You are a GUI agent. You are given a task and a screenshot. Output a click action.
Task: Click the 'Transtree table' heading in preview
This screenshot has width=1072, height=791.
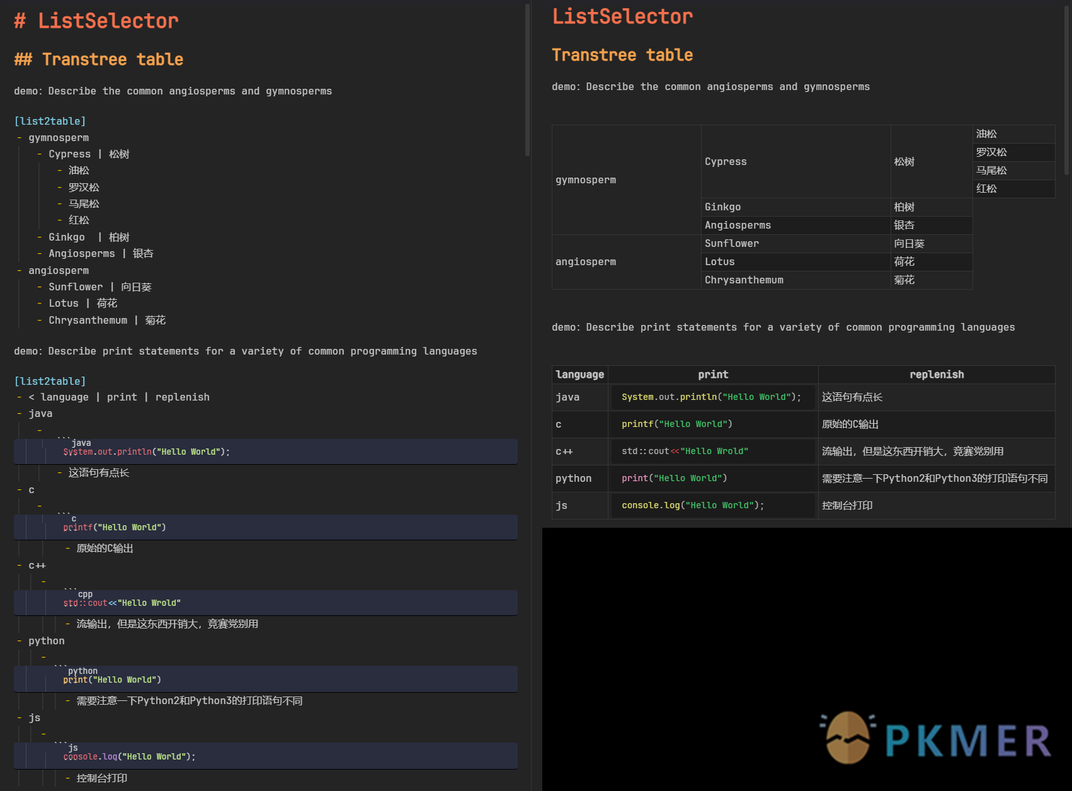coord(622,55)
